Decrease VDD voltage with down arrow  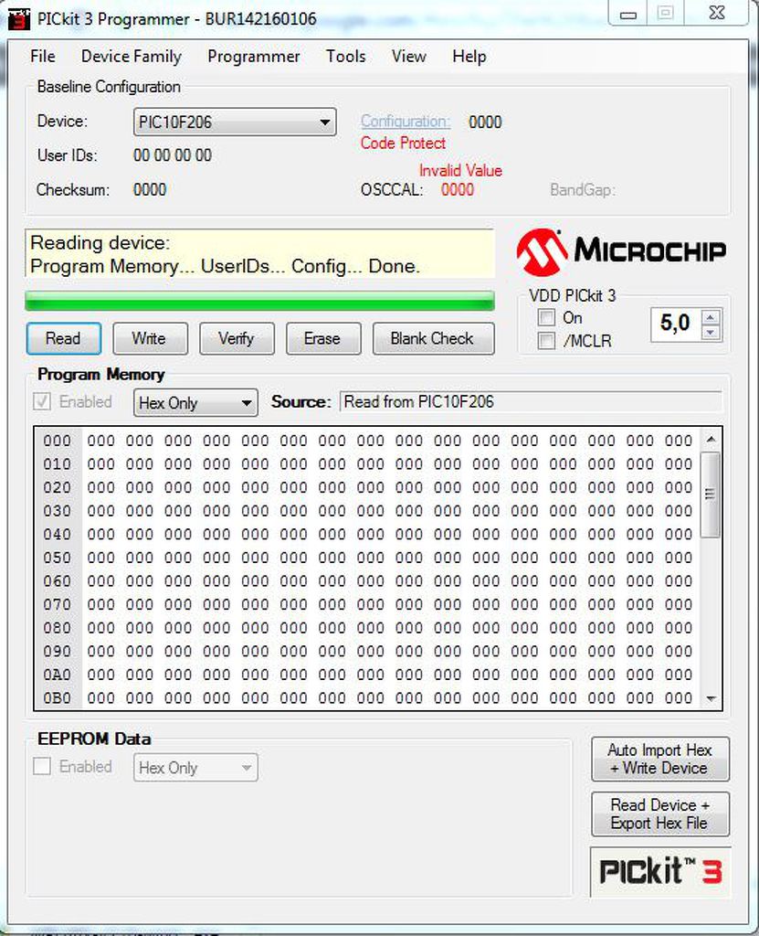(x=711, y=333)
